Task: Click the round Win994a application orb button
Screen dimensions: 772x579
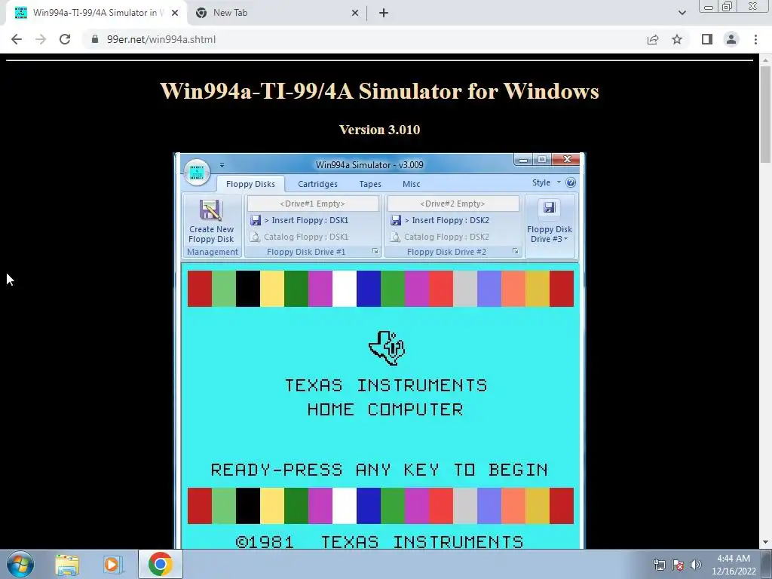Action: pos(197,173)
